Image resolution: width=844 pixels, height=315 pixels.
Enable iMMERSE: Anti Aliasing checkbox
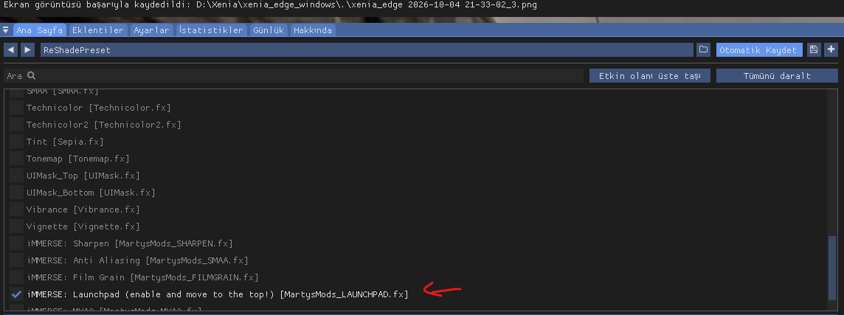tap(17, 260)
